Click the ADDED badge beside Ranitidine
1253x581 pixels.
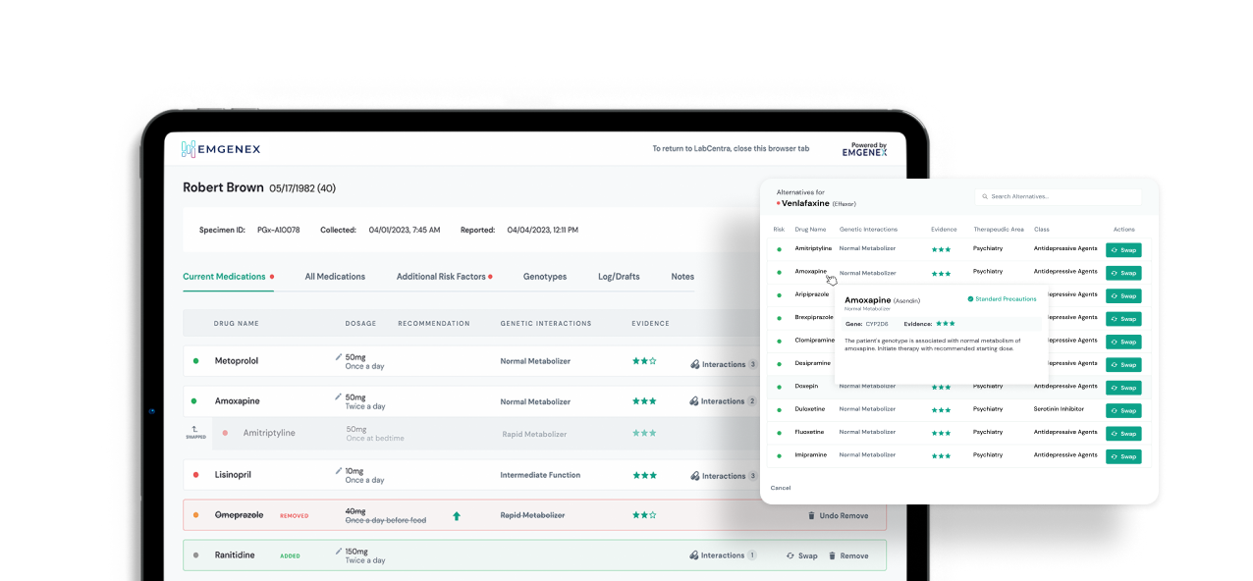coord(290,555)
